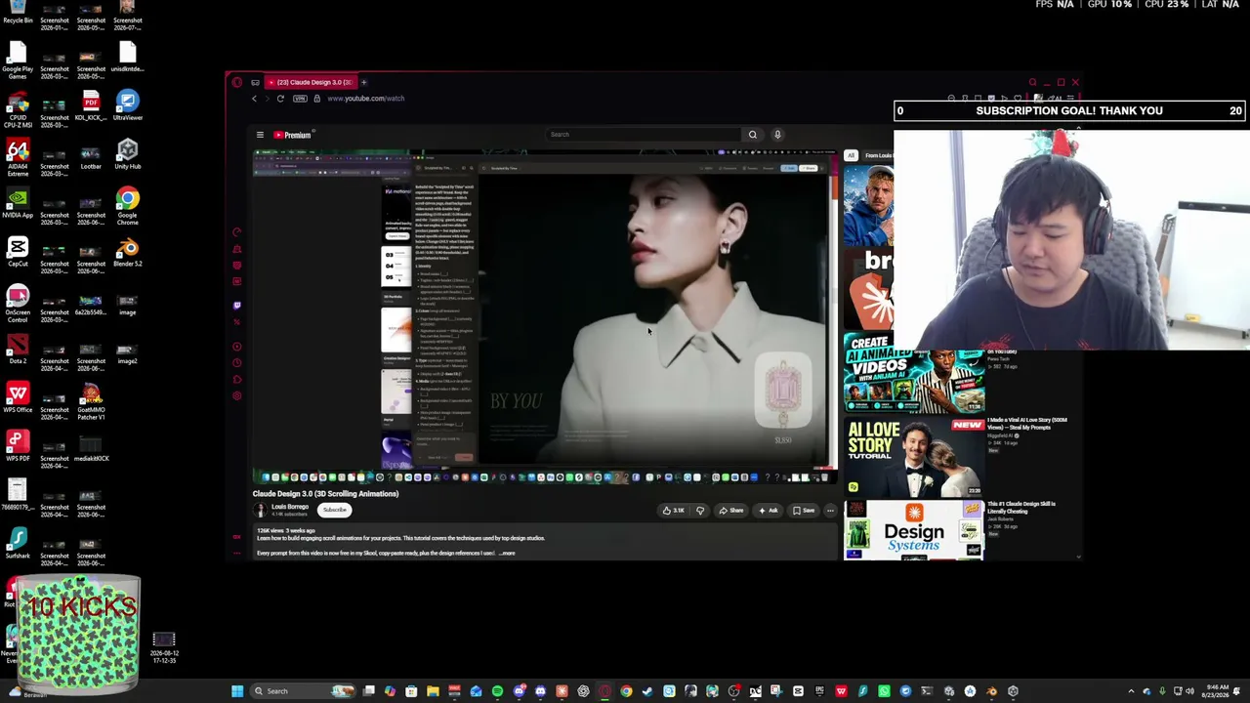Click the Ask button under video
The height and width of the screenshot is (703, 1250).
coord(769,511)
